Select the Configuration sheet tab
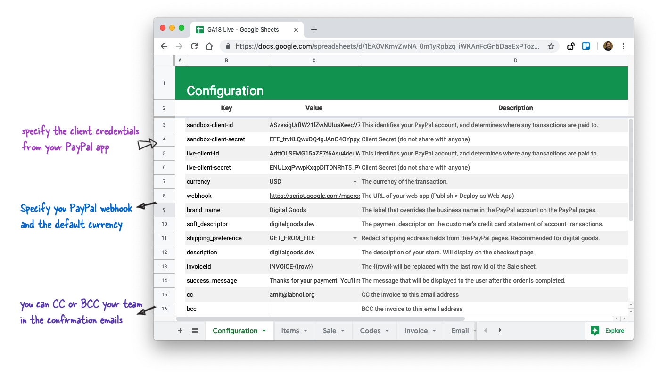660x375 pixels. (235, 331)
